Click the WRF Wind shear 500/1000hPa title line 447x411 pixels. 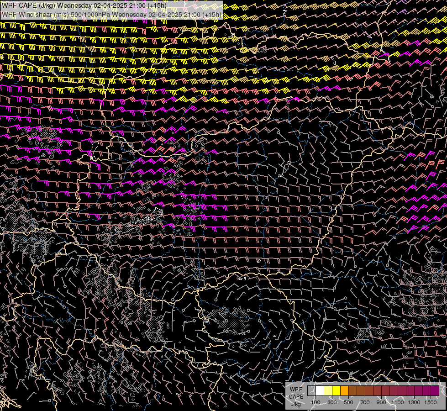(111, 15)
